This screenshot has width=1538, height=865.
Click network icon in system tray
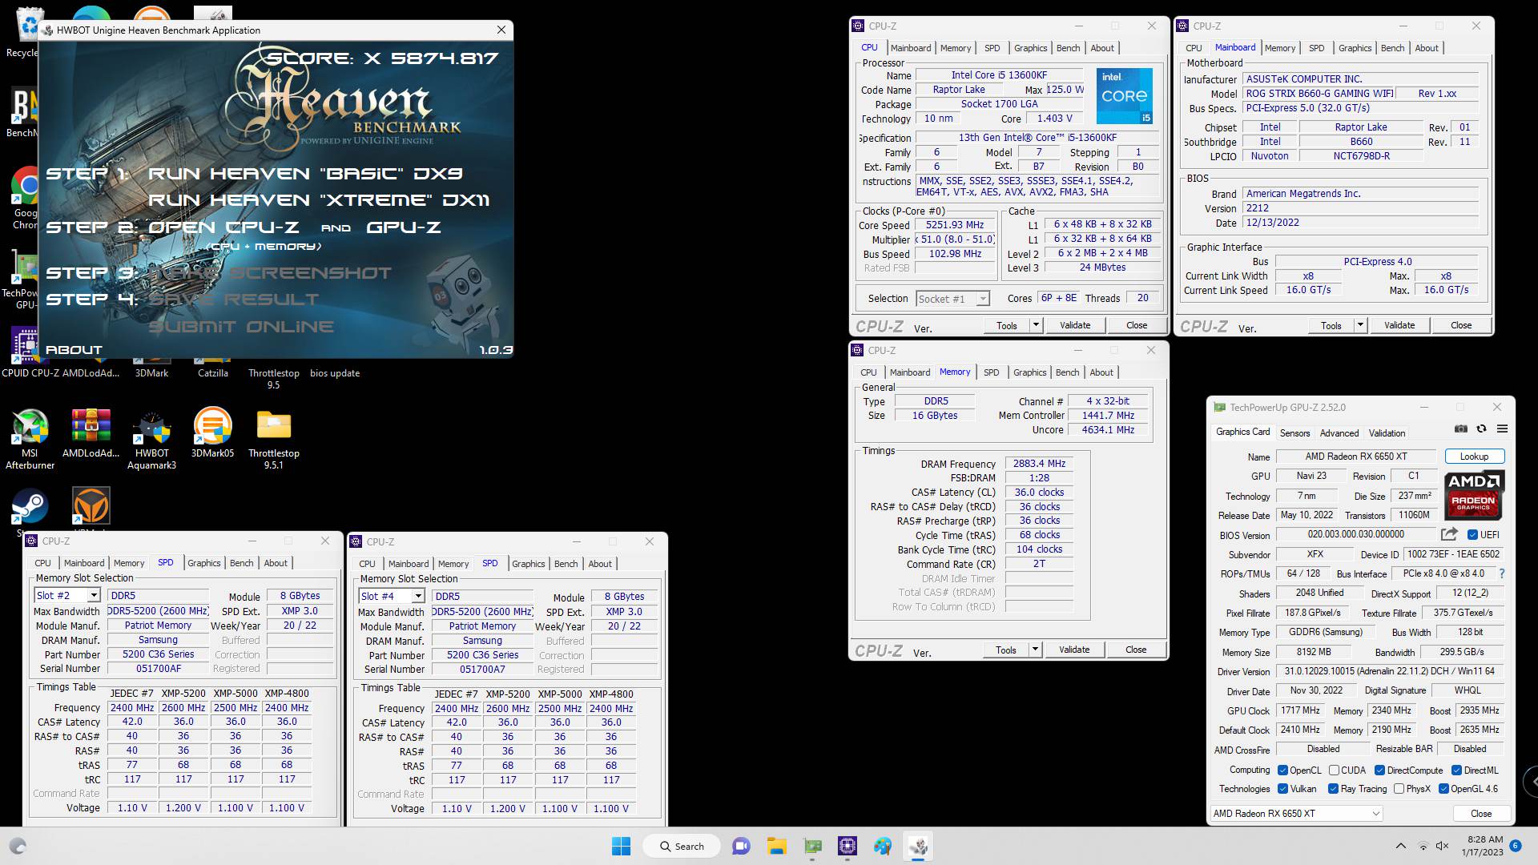point(1423,846)
